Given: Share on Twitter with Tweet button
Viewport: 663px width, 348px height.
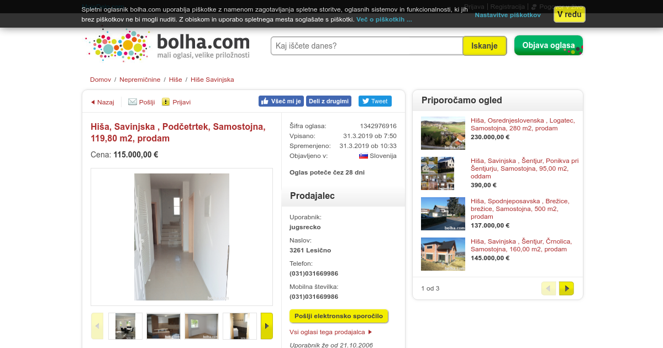Looking at the screenshot, I should click(375, 101).
